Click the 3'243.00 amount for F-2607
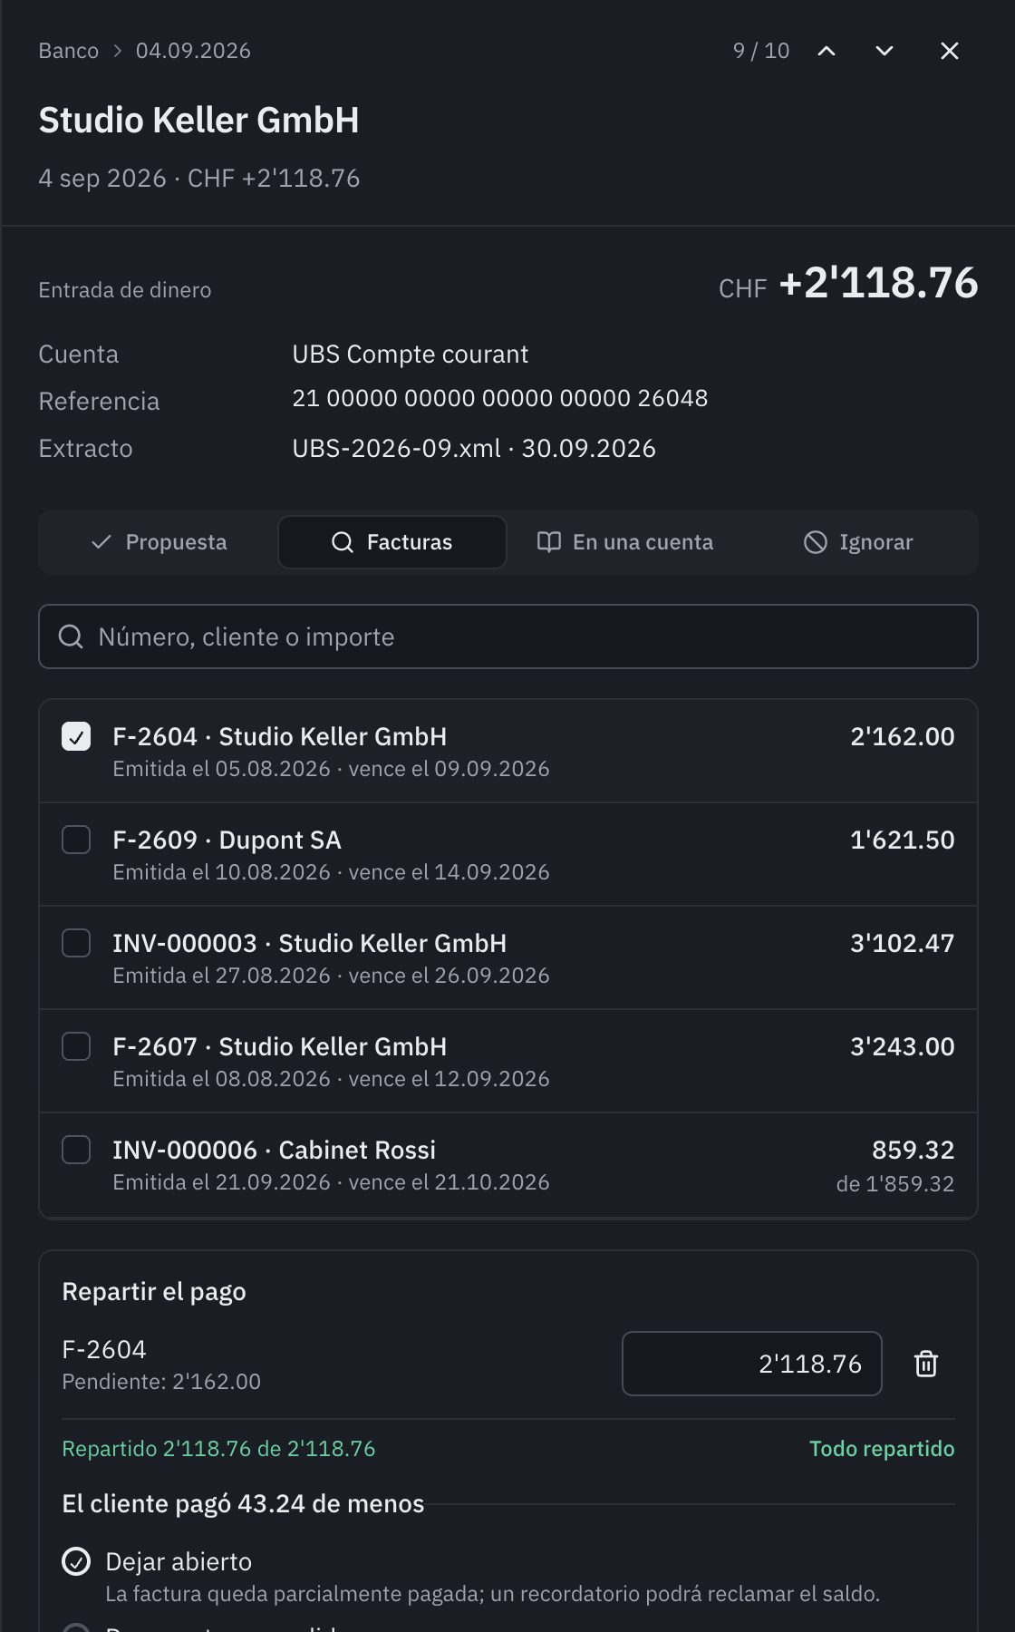The height and width of the screenshot is (1632, 1015). (903, 1046)
